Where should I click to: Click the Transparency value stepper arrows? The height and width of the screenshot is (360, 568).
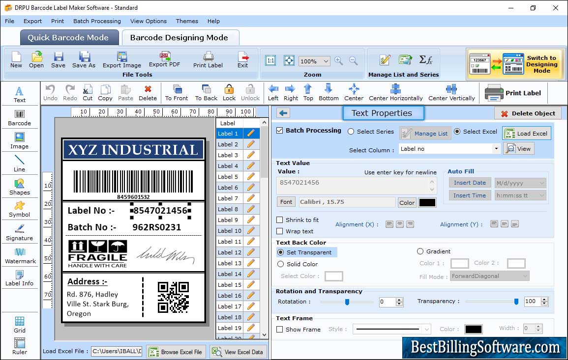pyautogui.click(x=544, y=301)
